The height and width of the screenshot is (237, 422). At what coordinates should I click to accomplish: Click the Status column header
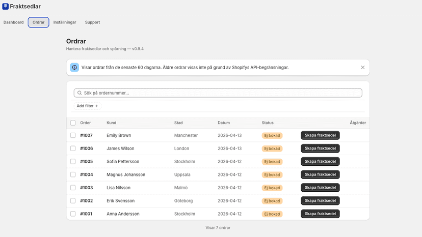click(x=268, y=123)
